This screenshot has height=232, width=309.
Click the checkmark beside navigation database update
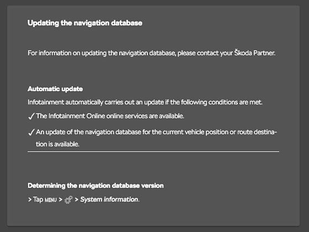[31, 132]
